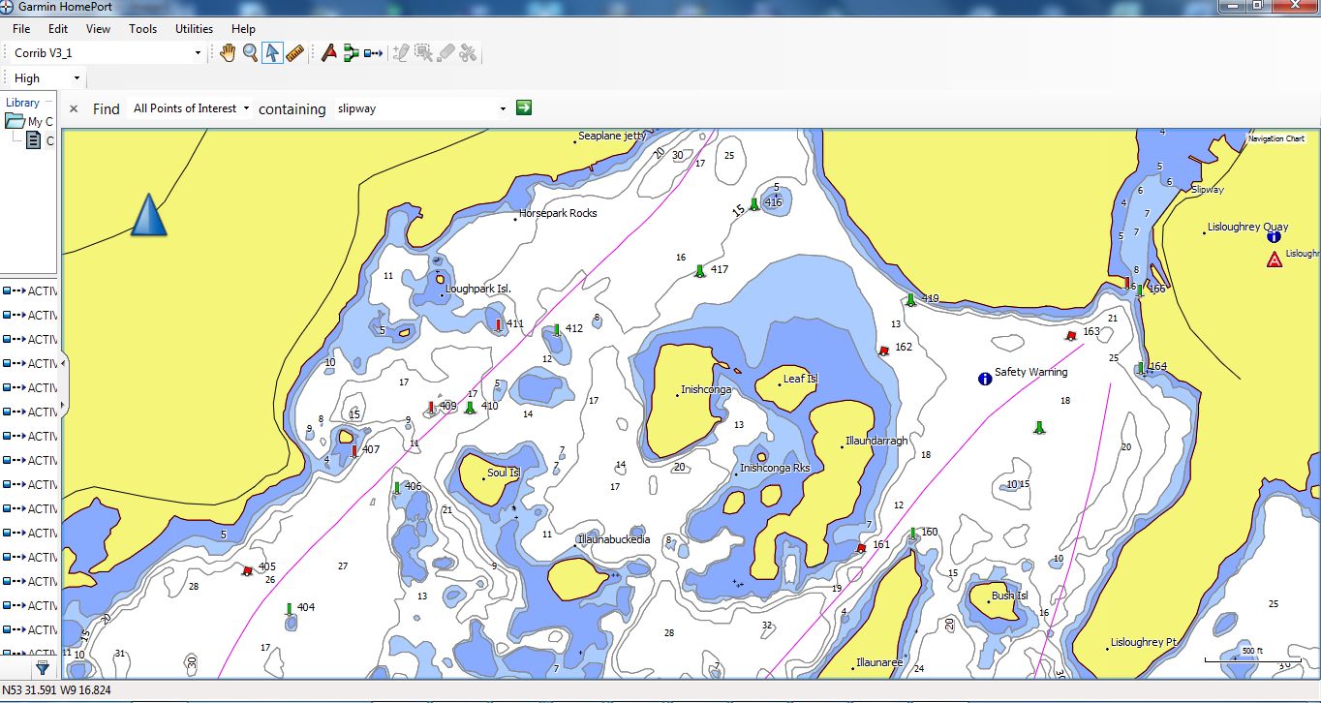The height and width of the screenshot is (703, 1321).
Task: Click red buoy marker 409
Action: pos(431,408)
